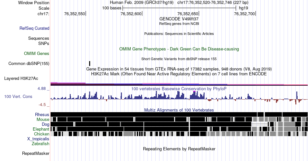Viewport: 308px width, 161px height.
Task: Click RefSeq genes from NCBI title
Action: [x=179, y=24]
